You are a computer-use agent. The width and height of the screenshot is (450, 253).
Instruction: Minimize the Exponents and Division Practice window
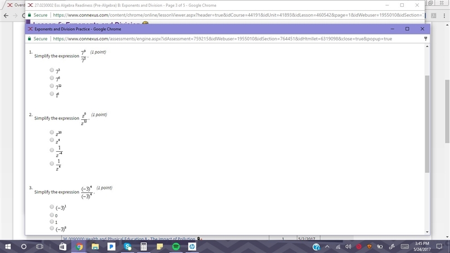(x=392, y=29)
